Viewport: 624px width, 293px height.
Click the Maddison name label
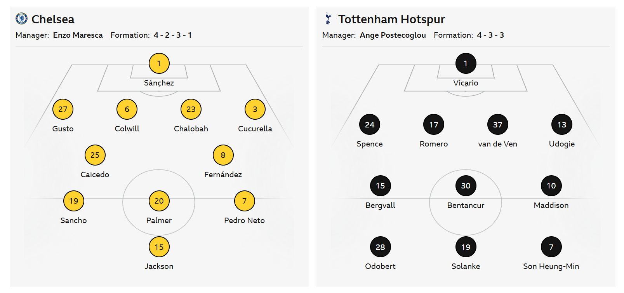tap(551, 205)
